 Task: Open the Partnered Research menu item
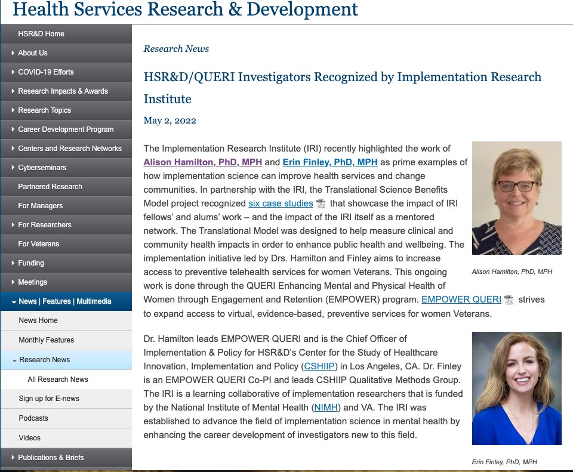click(x=66, y=187)
